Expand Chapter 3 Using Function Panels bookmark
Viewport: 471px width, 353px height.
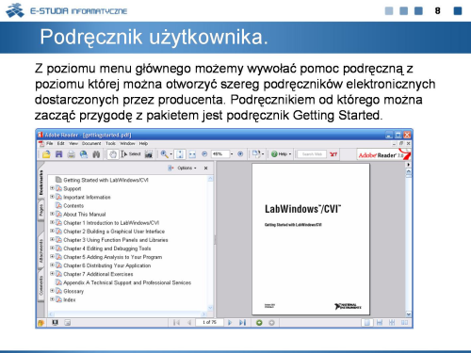[x=52, y=239]
